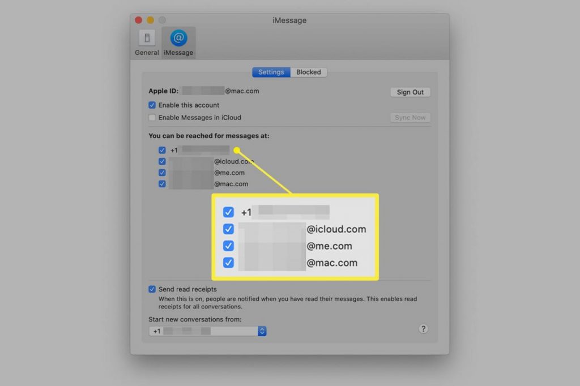
Task: Enable Messages in iCloud checkbox
Action: [152, 118]
